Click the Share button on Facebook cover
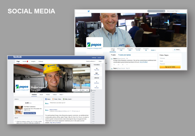The height and width of the screenshot is (136, 195). [x=82, y=90]
